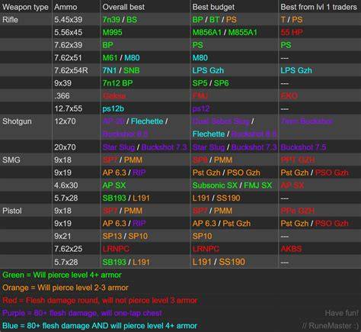
Task: Select the orange level 2-3 armor legend
Action: 65,288
